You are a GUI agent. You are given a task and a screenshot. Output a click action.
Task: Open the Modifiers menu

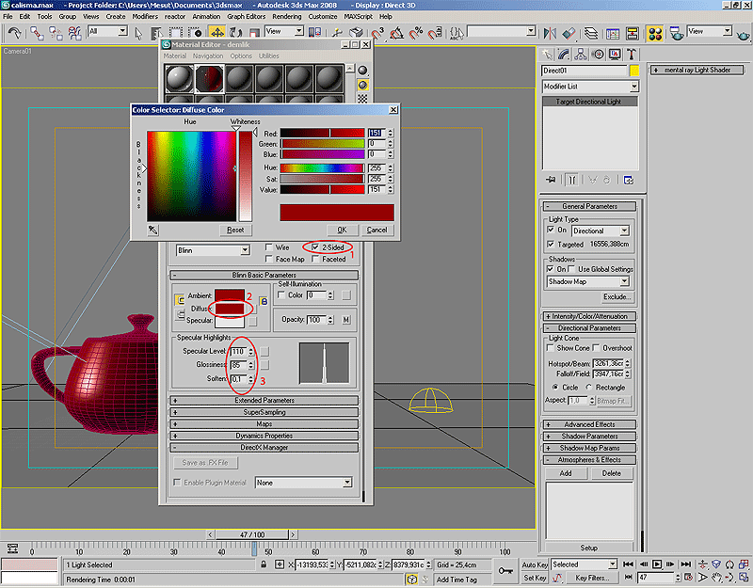145,17
